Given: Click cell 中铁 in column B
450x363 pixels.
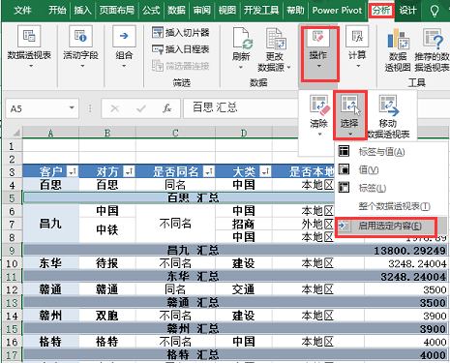Looking at the screenshot, I should click(x=107, y=230).
